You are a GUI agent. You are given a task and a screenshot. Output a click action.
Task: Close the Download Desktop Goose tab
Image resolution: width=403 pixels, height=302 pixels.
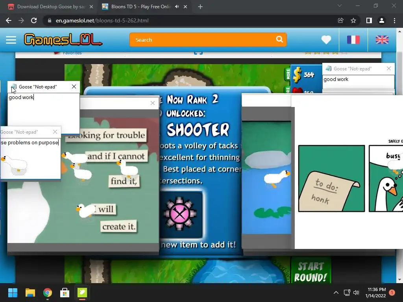pyautogui.click(x=91, y=7)
